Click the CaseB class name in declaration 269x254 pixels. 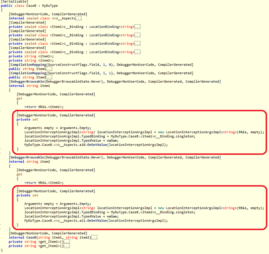[31, 6]
